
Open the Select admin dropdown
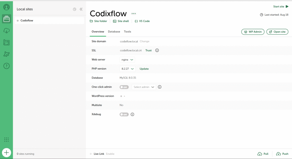pyautogui.click(x=144, y=87)
